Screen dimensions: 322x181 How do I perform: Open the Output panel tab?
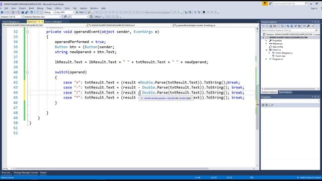[x=43, y=172]
